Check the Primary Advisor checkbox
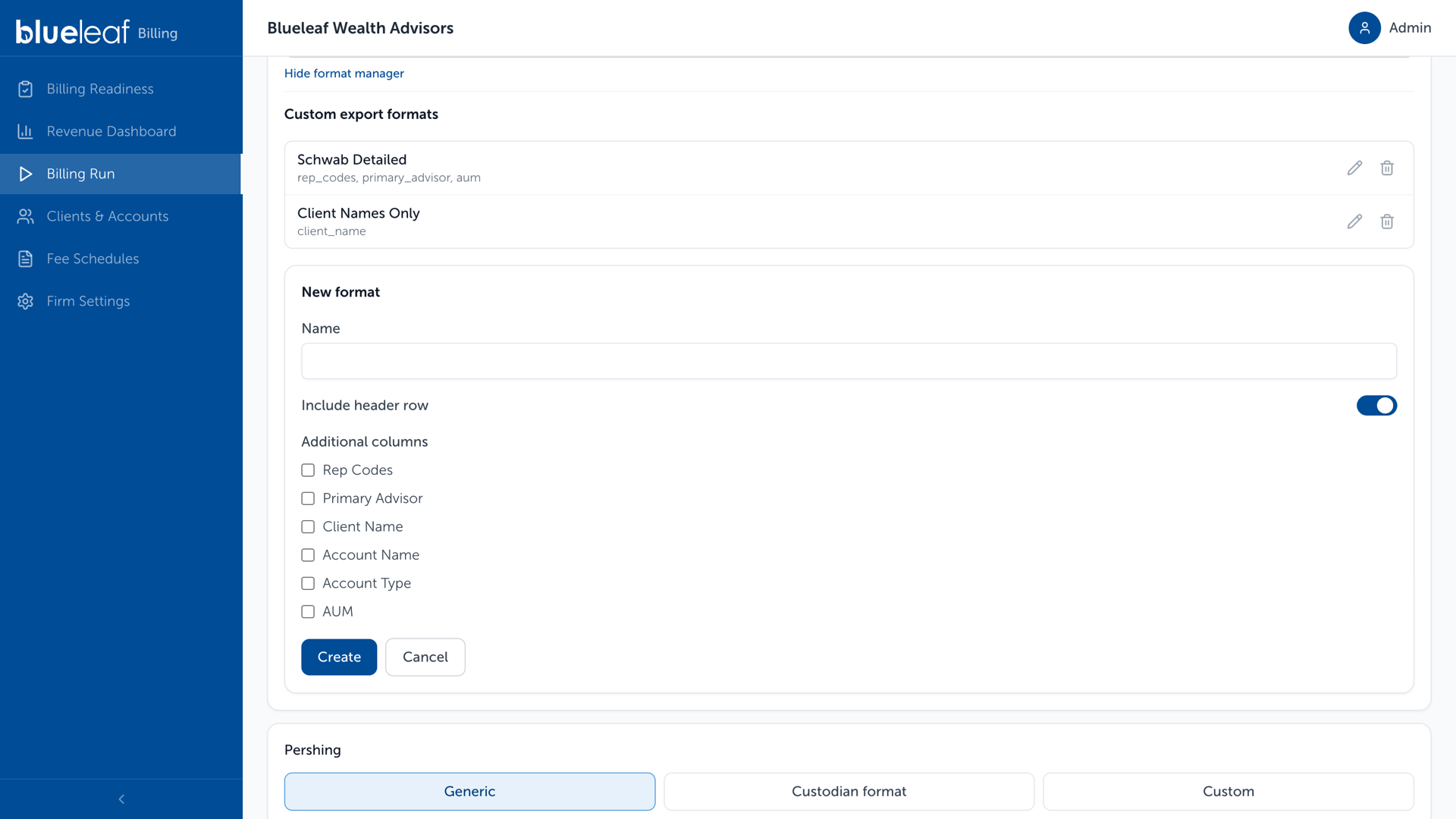Image resolution: width=1456 pixels, height=819 pixels. point(308,498)
